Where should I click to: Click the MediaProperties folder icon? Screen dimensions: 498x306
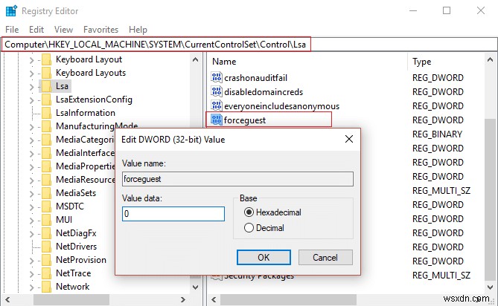point(46,166)
